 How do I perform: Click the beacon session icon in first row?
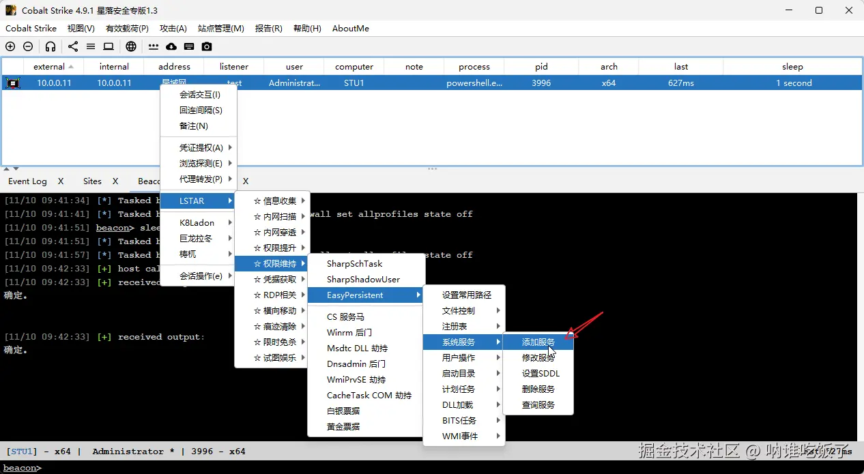13,83
